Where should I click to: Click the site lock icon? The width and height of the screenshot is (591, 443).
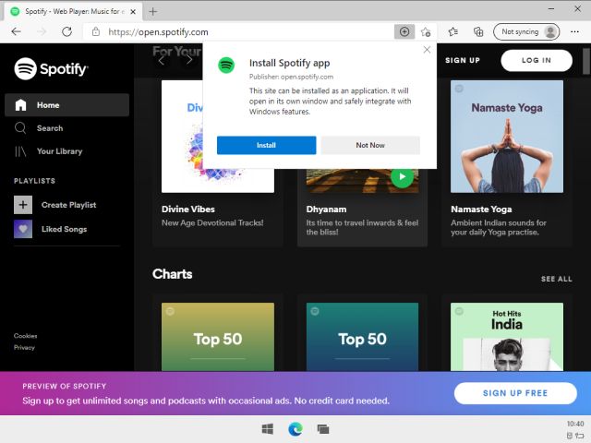point(96,31)
